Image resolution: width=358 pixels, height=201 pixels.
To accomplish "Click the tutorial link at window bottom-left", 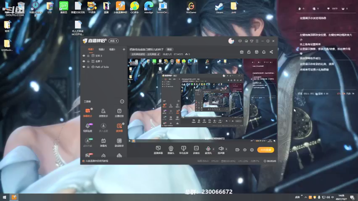I will point(96,161).
